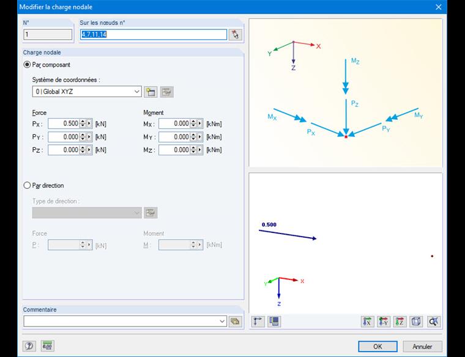Click the Sur les nœuds n° field
465x357 pixels.
pos(154,34)
